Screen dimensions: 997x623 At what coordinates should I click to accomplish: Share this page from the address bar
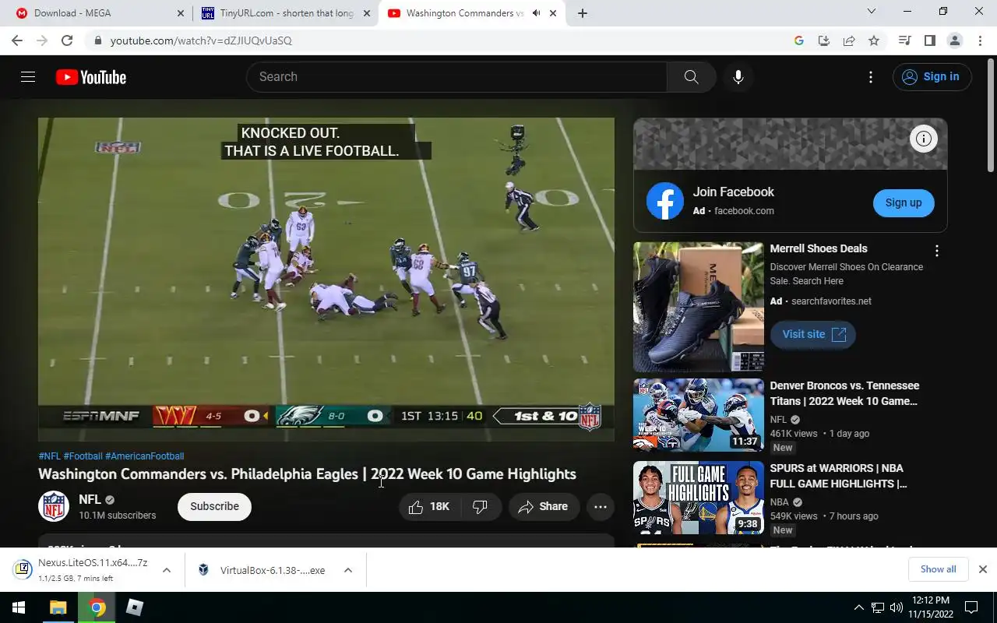[849, 40]
